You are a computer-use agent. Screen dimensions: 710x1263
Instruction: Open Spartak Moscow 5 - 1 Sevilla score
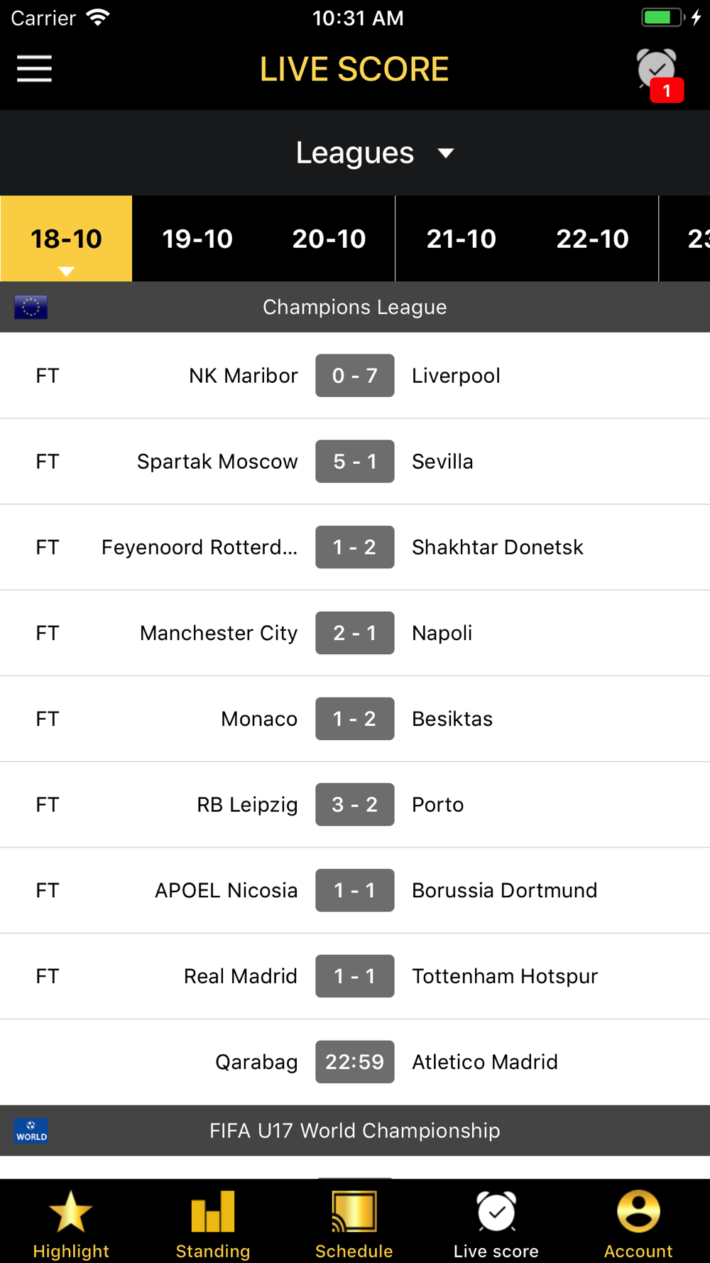(x=355, y=462)
